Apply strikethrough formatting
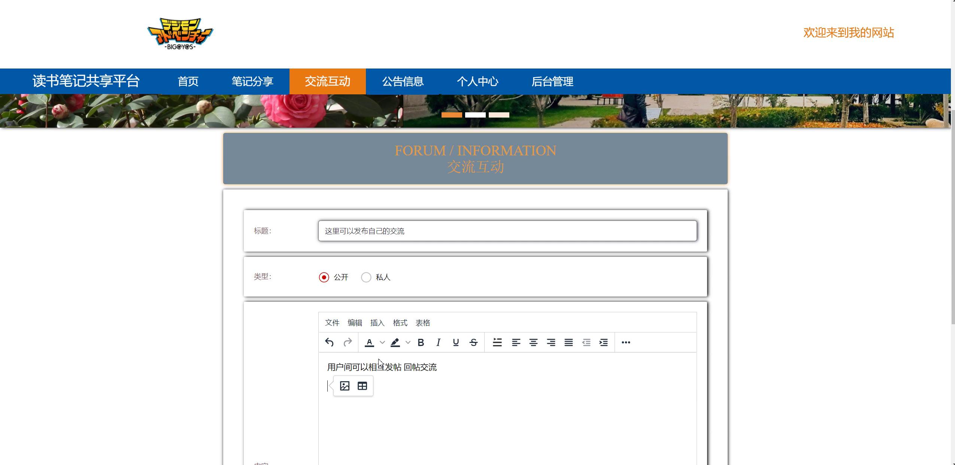This screenshot has height=465, width=955. 473,342
